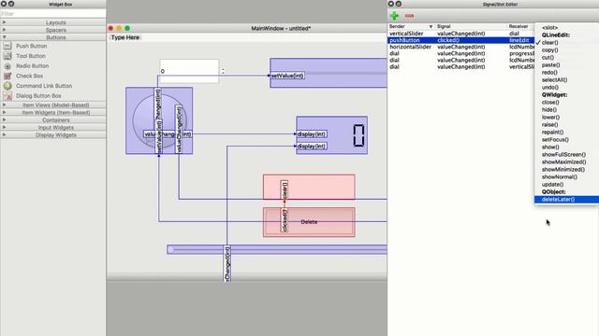Float the Signal/Slot Editor panel
Image resolution: width=599 pixels, height=336 pixels.
pyautogui.click(x=399, y=4)
